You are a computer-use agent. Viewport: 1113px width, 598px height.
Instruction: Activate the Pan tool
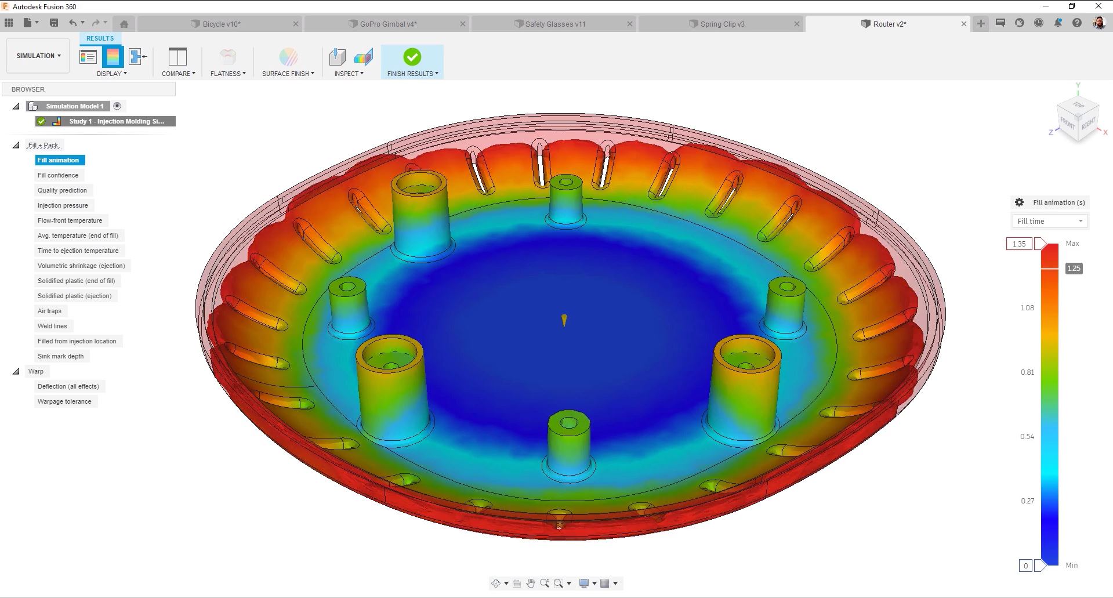pos(531,583)
